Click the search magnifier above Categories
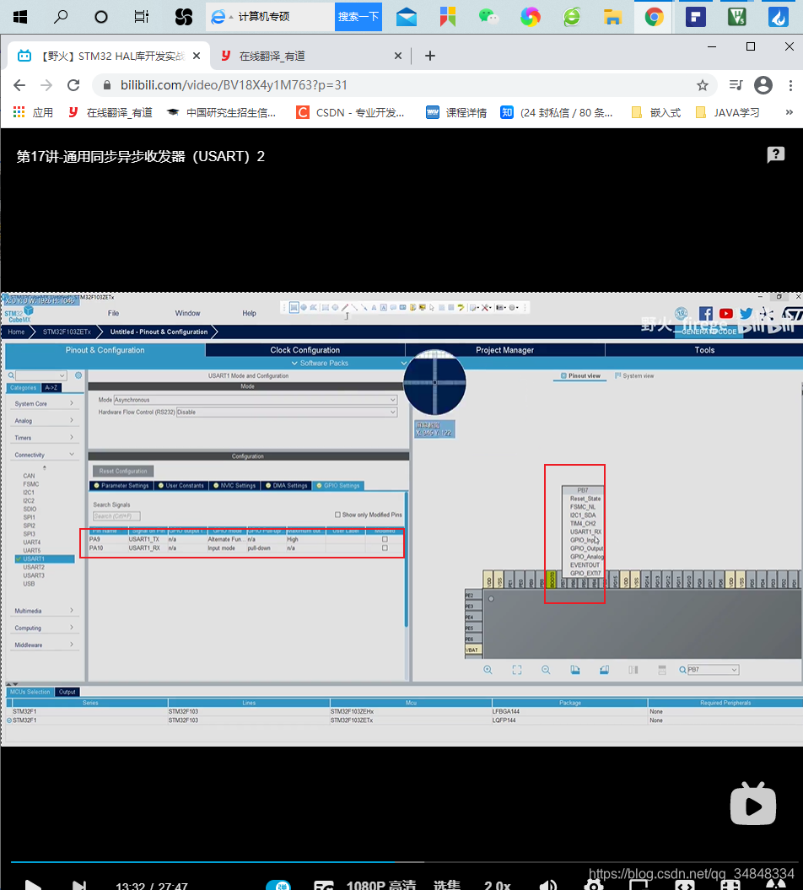803x890 pixels. [11, 375]
